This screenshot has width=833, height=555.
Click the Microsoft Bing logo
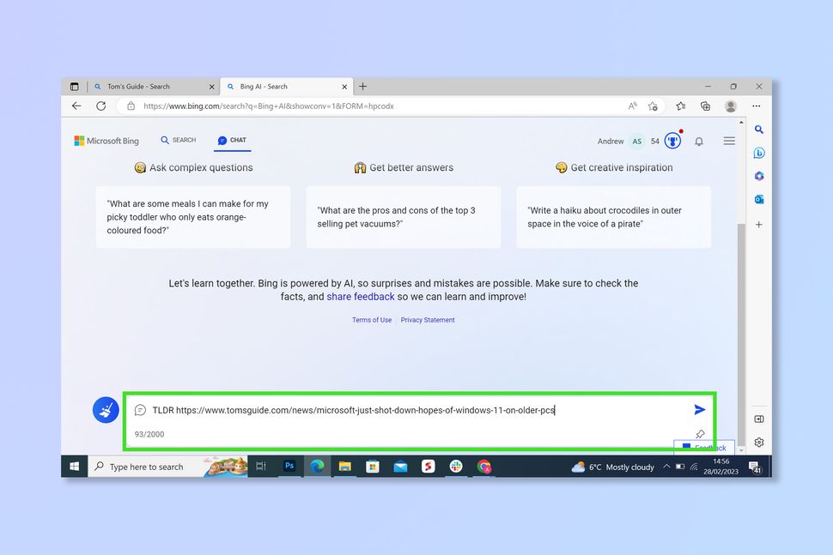106,140
